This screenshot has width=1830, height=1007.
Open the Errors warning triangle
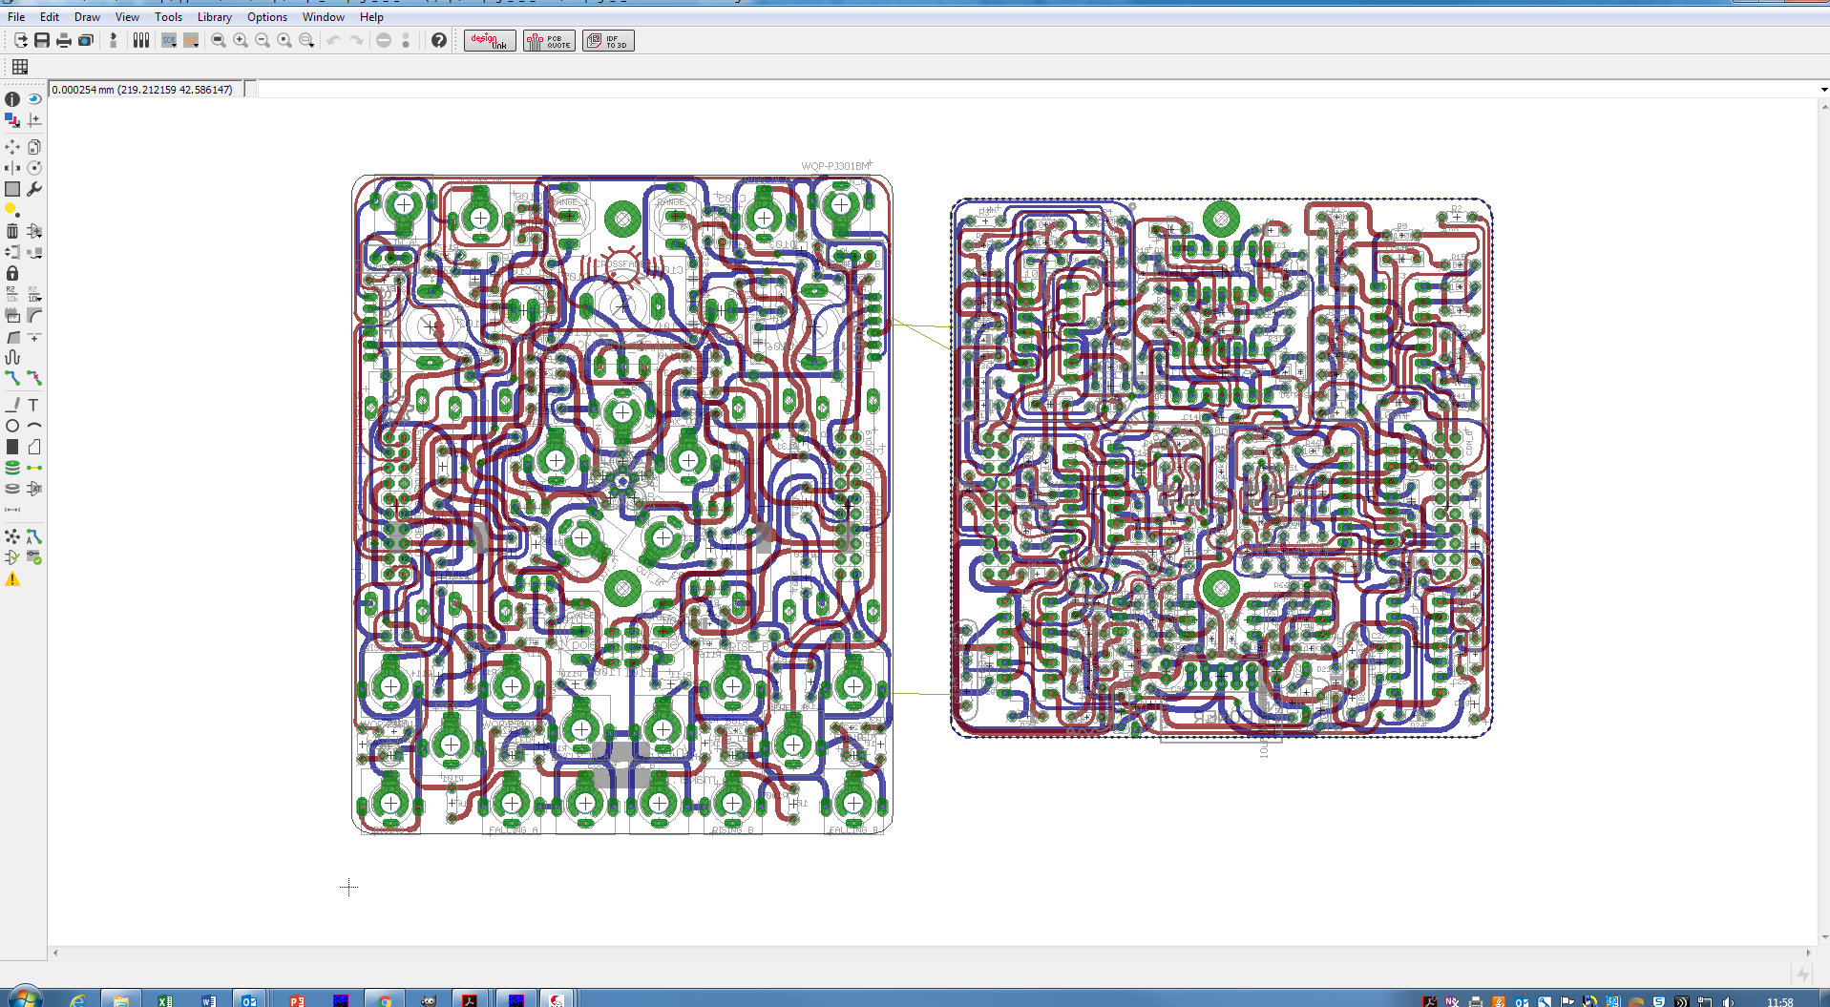pos(12,579)
